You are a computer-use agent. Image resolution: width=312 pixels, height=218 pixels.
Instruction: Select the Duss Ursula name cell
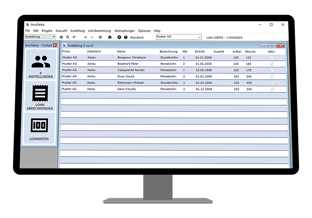point(126,77)
